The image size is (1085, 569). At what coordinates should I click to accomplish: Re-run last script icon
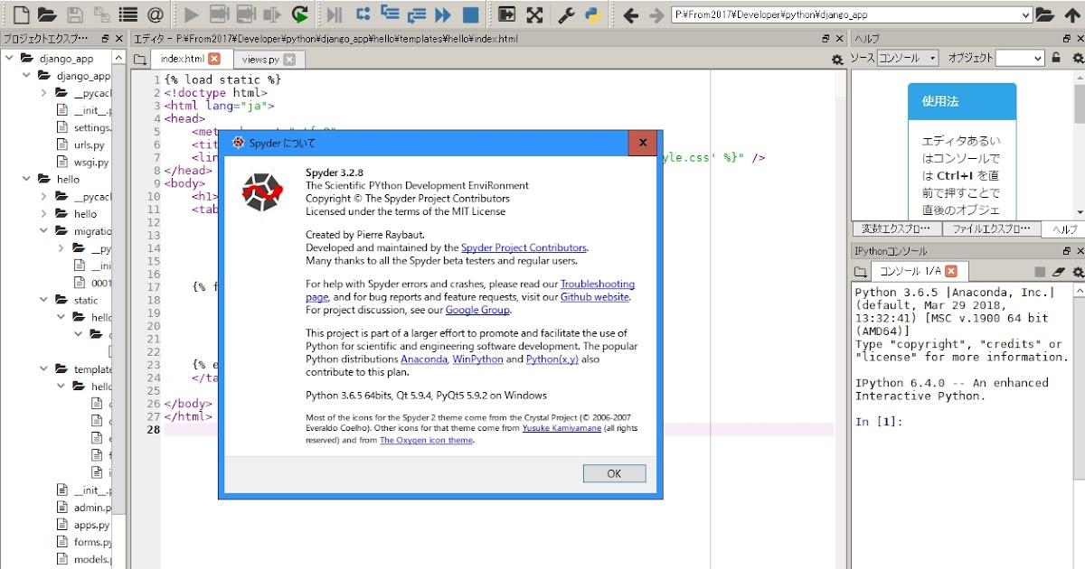pos(299,14)
